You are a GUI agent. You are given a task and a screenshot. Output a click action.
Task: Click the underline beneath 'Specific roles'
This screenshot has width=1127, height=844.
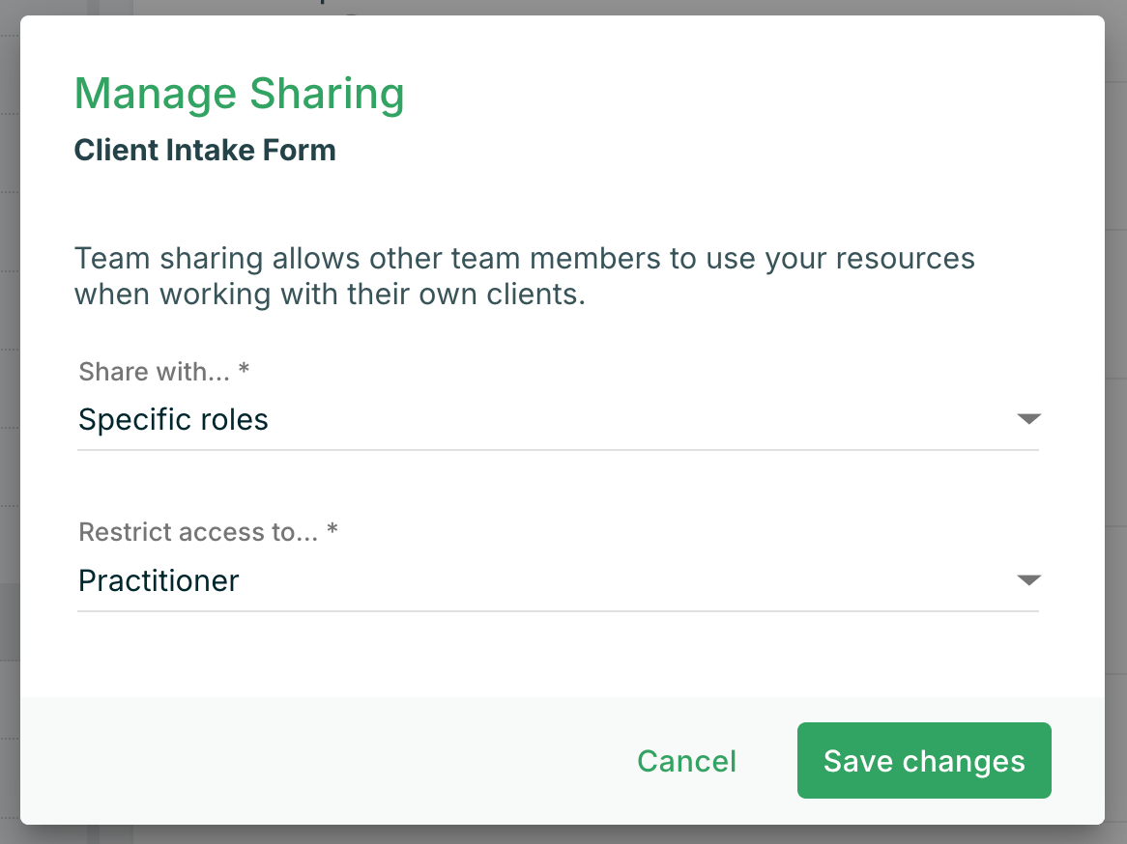[558, 449]
